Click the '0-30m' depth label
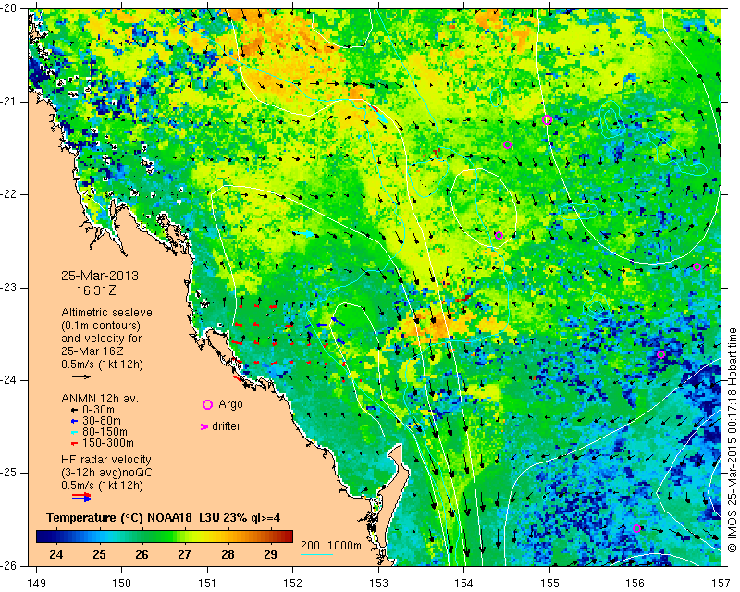740x592 pixels. point(98,410)
